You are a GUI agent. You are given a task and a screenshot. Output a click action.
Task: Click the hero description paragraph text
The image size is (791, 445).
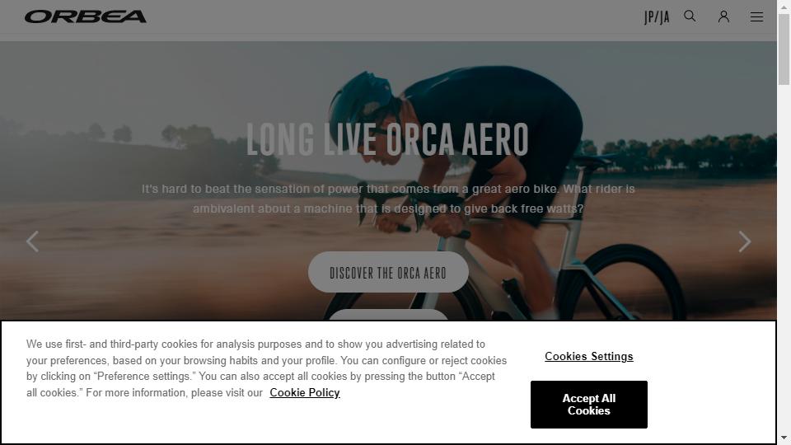[x=388, y=199]
